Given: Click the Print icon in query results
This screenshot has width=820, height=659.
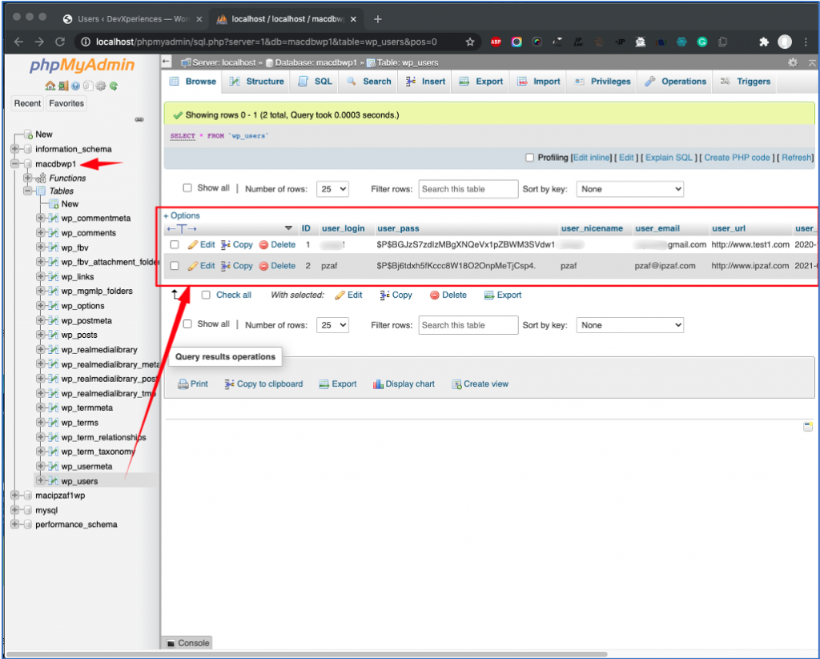Looking at the screenshot, I should [183, 384].
